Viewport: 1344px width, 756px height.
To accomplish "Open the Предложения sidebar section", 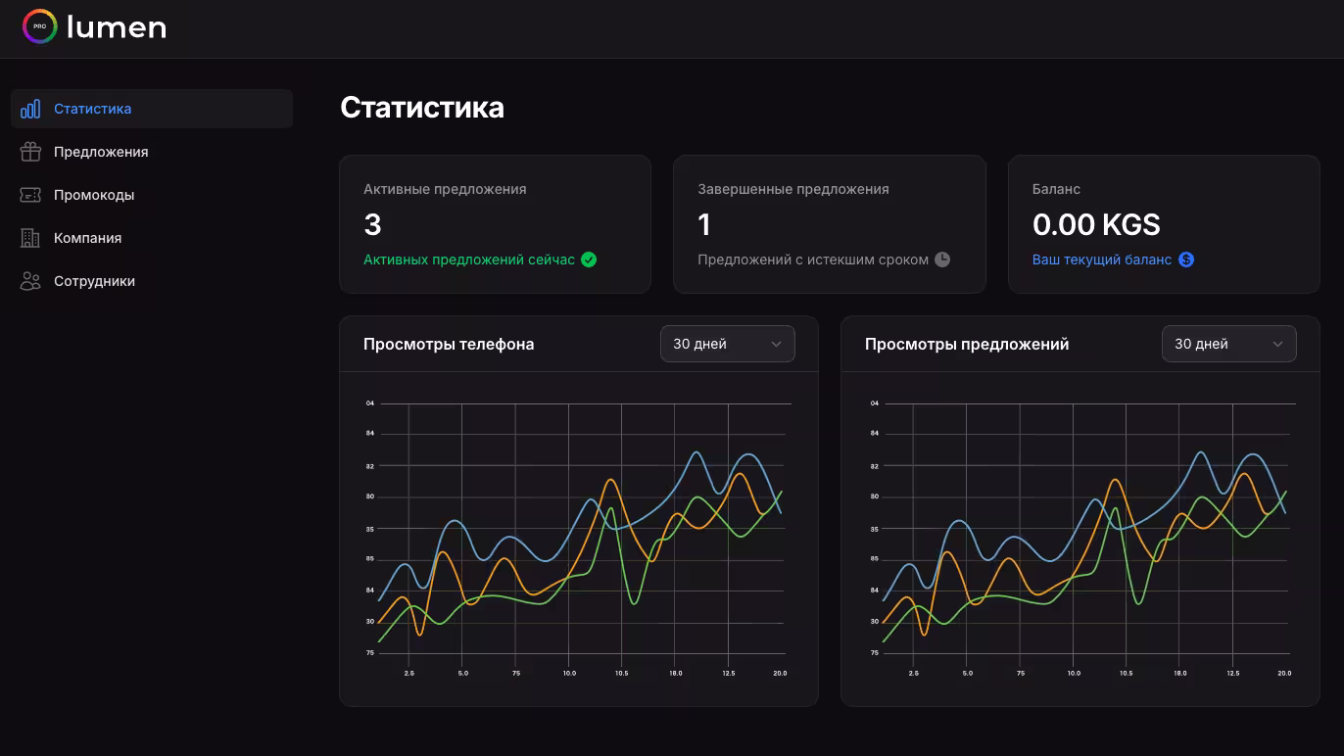I will coord(152,152).
